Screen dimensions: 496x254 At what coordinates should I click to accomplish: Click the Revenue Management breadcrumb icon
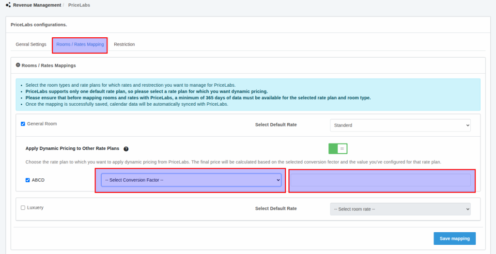point(8,5)
